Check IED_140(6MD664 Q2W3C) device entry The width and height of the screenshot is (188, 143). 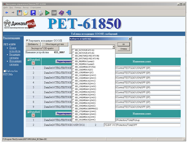click(x=73, y=89)
